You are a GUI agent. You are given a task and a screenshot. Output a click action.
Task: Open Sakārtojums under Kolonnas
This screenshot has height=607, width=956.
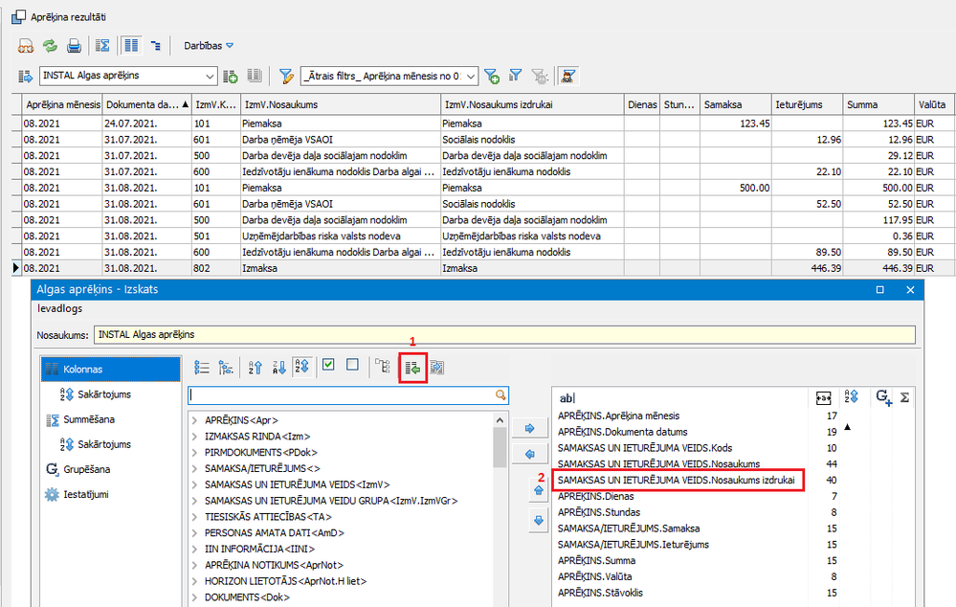click(96, 394)
